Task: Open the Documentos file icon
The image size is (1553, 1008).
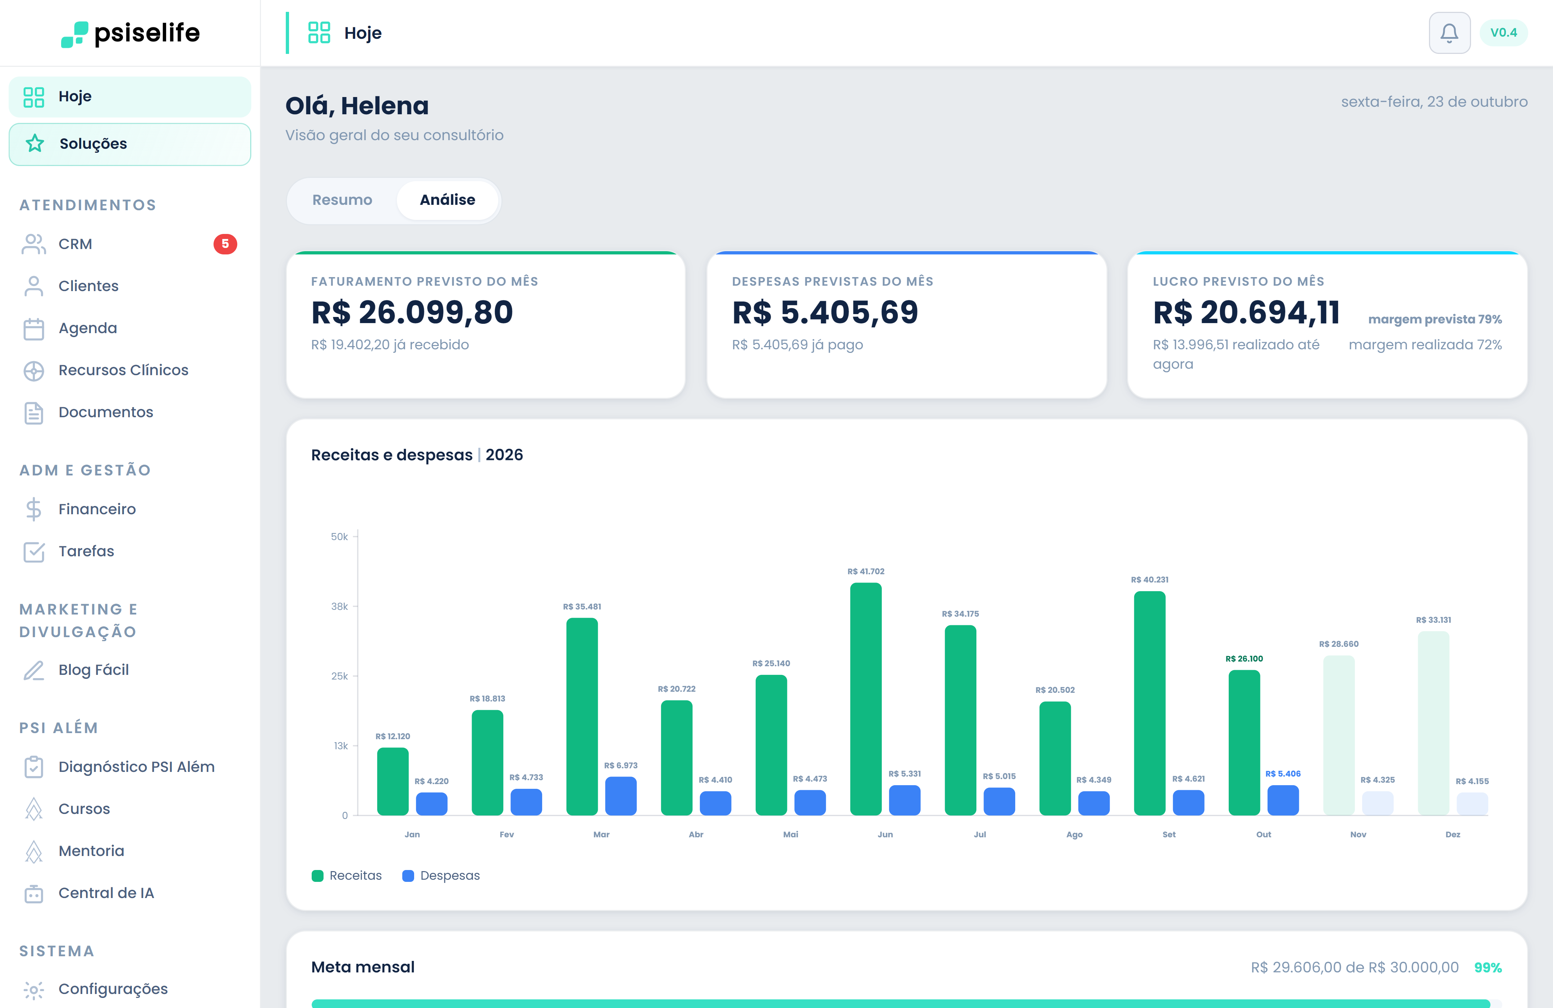Action: pos(33,412)
